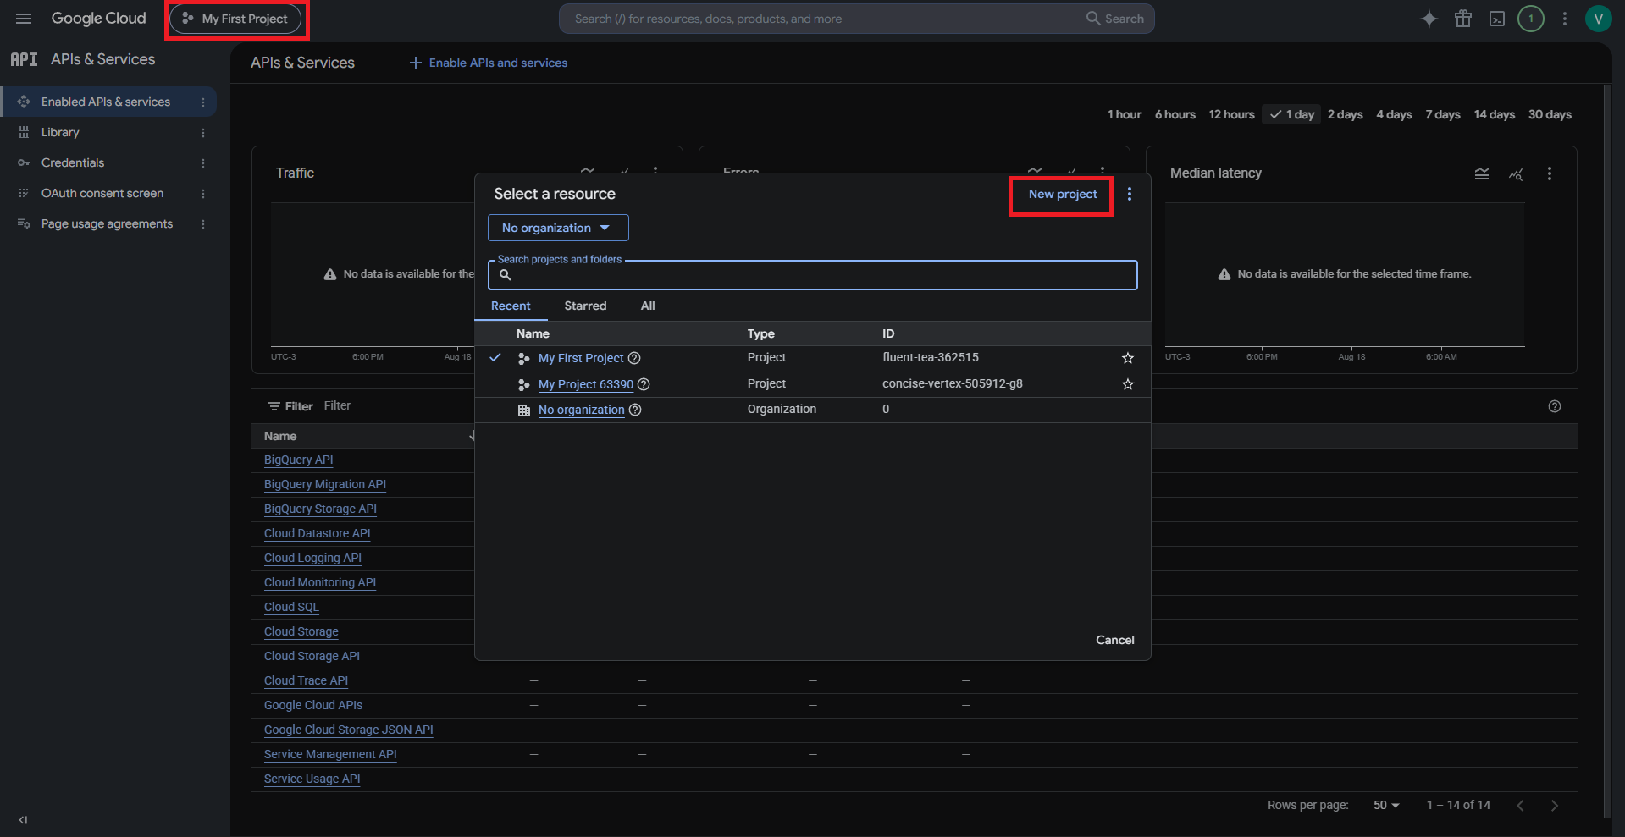Click New project button
1625x837 pixels.
[1062, 194]
